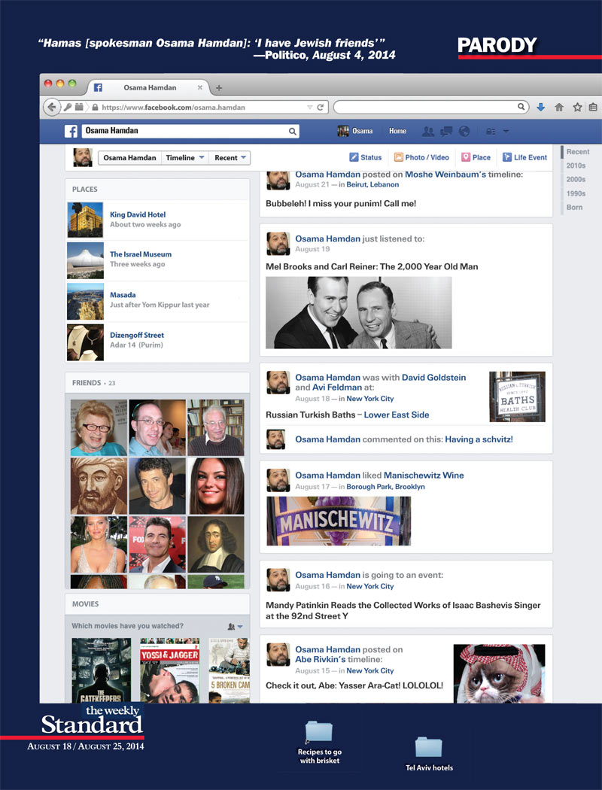
Task: Open a new browser tab with plus
Action: (219, 88)
